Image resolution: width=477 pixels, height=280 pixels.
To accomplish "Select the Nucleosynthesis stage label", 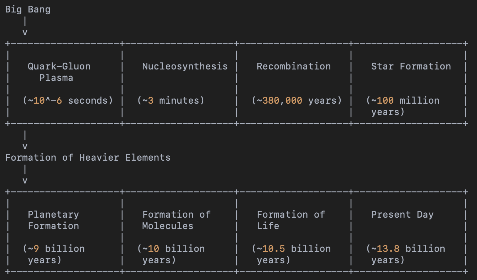I will (185, 66).
